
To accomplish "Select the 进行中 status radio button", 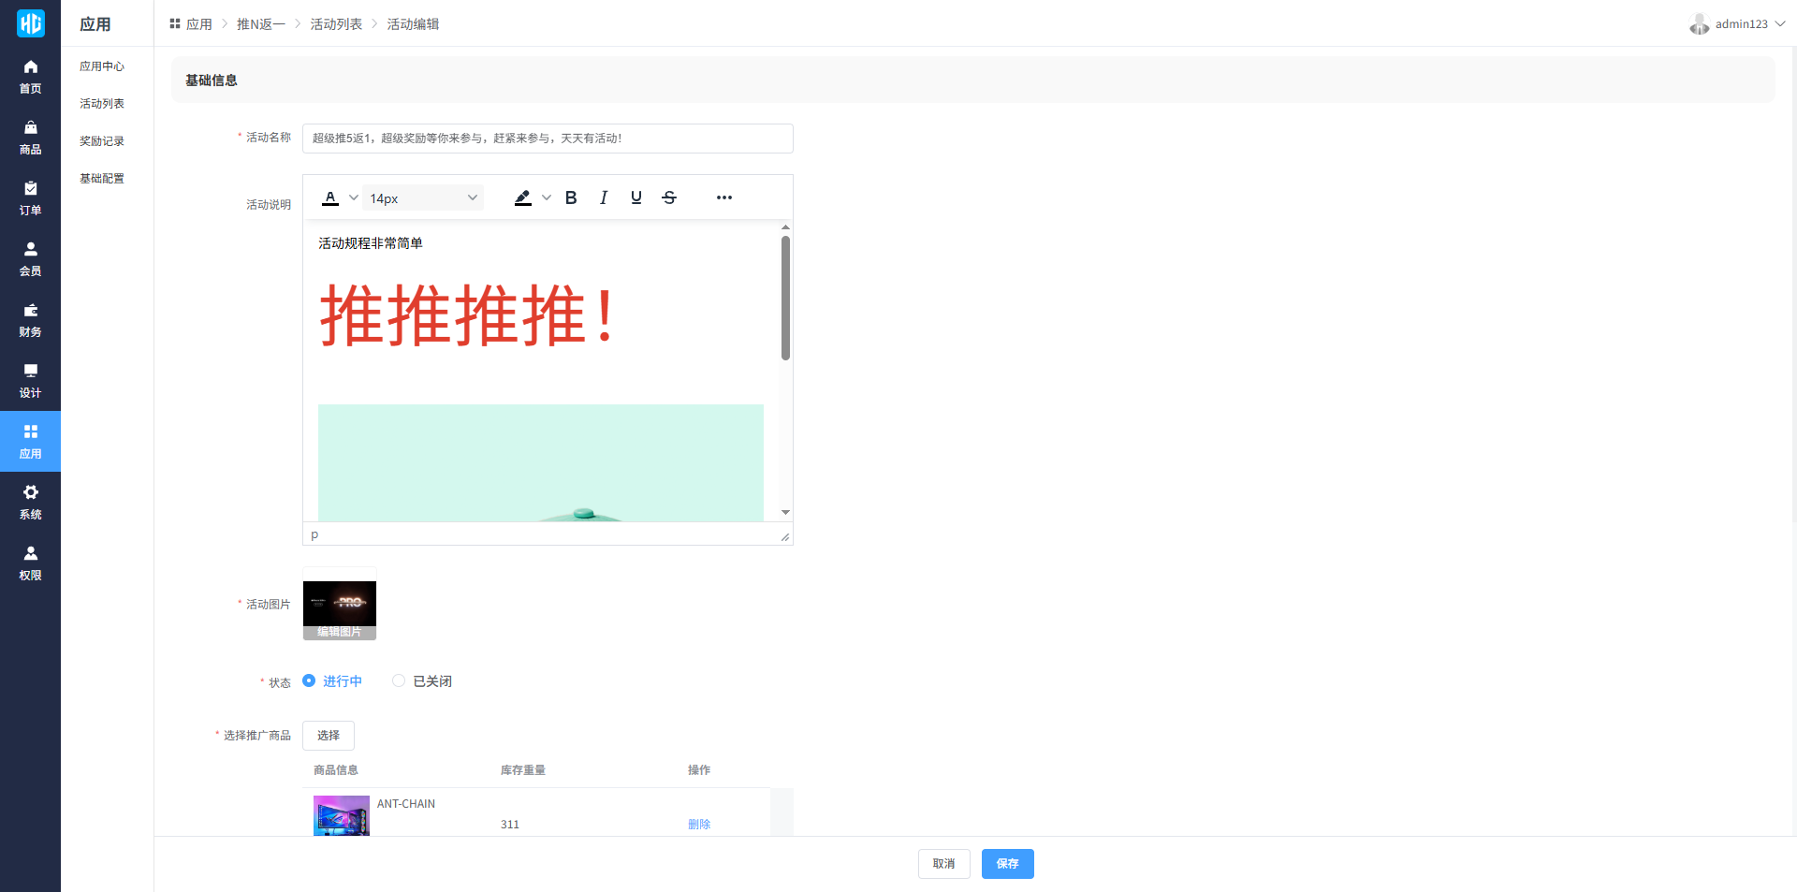I will [x=309, y=680].
